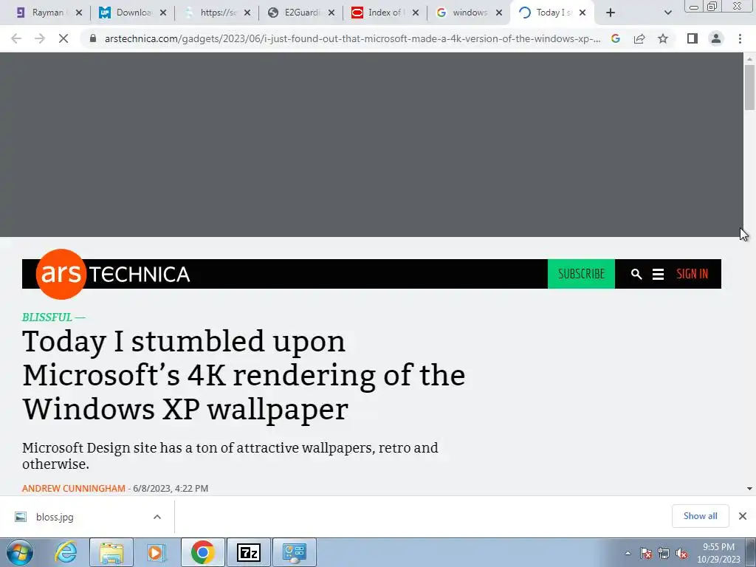Open the taskbar clock and date
The image size is (756, 567).
click(x=718, y=553)
